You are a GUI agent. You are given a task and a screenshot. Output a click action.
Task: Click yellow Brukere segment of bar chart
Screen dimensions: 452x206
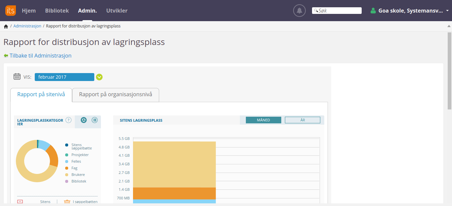pyautogui.click(x=174, y=164)
